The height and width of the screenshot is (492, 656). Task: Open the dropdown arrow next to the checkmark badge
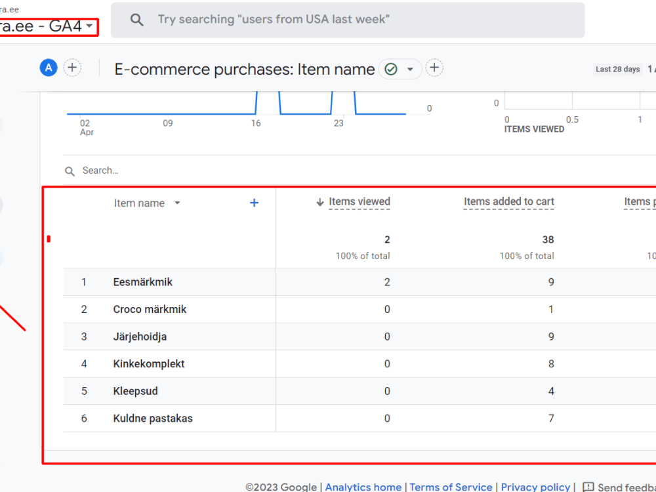pyautogui.click(x=410, y=68)
